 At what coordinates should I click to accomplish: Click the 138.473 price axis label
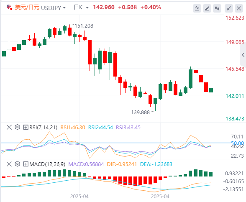pos(235,119)
